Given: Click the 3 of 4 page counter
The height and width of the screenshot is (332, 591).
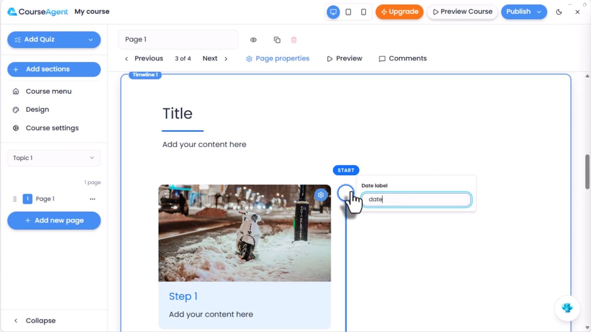Looking at the screenshot, I should (183, 59).
